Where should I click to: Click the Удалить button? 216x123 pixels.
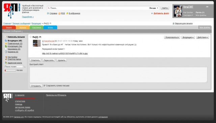pyautogui.click(x=61, y=60)
